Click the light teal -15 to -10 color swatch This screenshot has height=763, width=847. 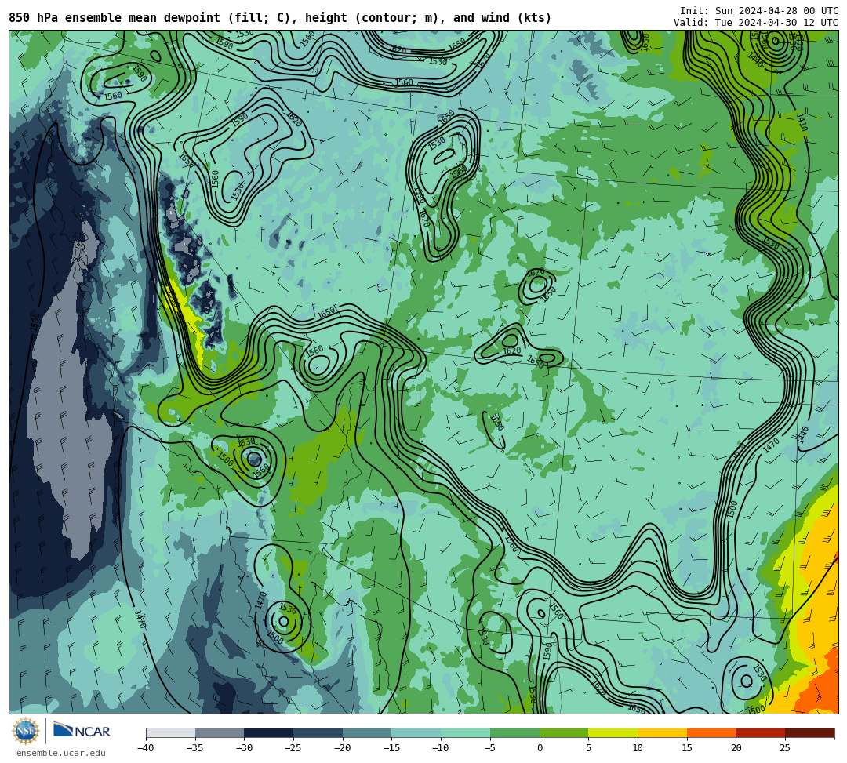[416, 732]
